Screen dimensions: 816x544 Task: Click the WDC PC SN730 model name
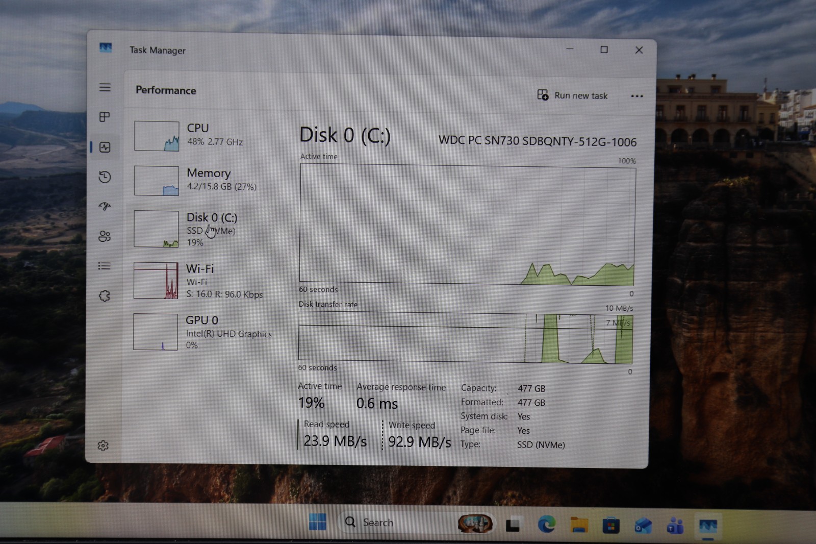pyautogui.click(x=538, y=141)
